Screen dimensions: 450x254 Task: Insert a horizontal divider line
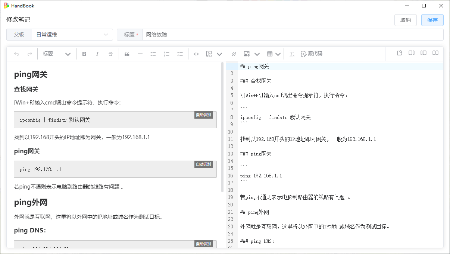[140, 54]
